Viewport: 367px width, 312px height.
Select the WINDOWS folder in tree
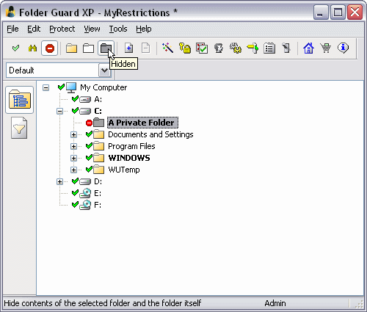tap(129, 158)
